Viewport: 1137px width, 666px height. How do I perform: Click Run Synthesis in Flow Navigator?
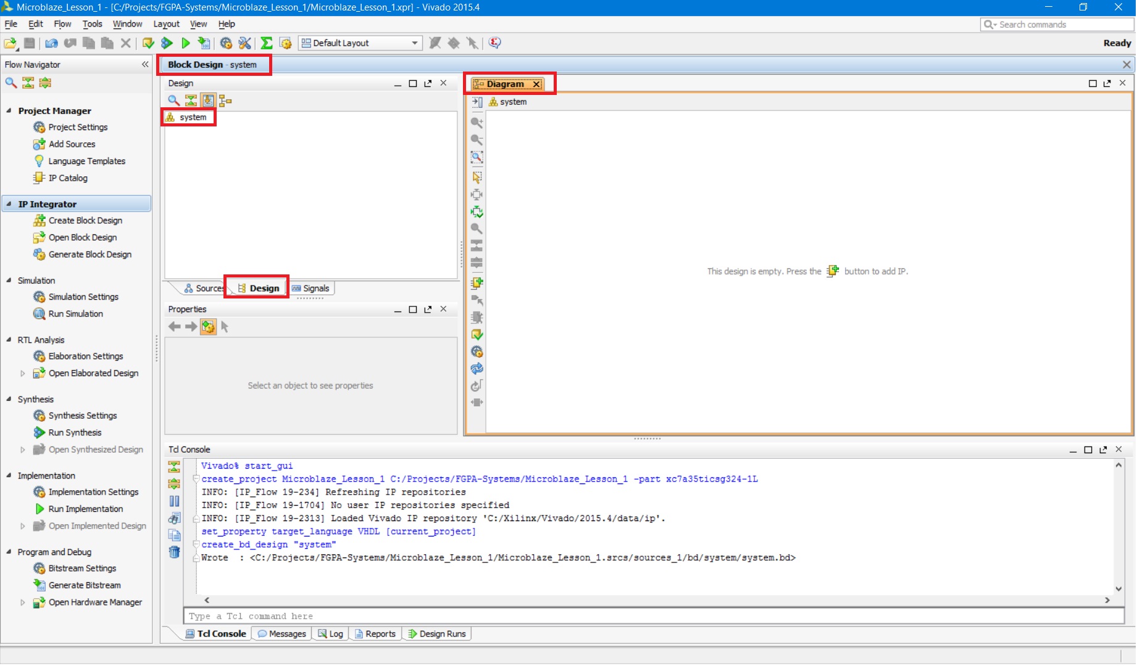point(75,433)
